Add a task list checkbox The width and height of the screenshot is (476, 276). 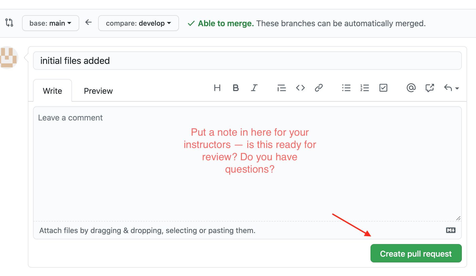click(383, 88)
